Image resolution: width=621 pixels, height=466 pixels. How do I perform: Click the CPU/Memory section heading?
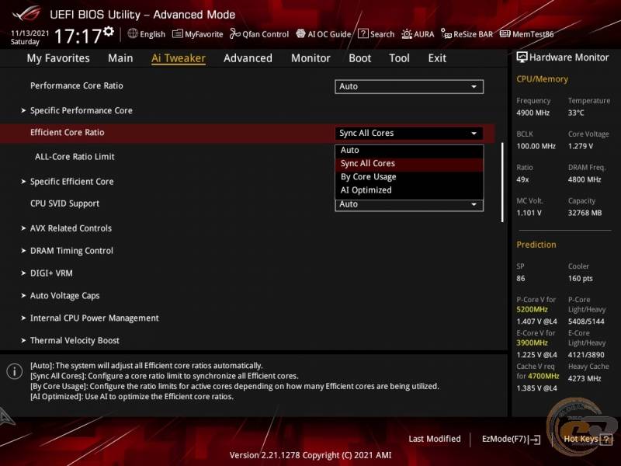click(x=542, y=79)
